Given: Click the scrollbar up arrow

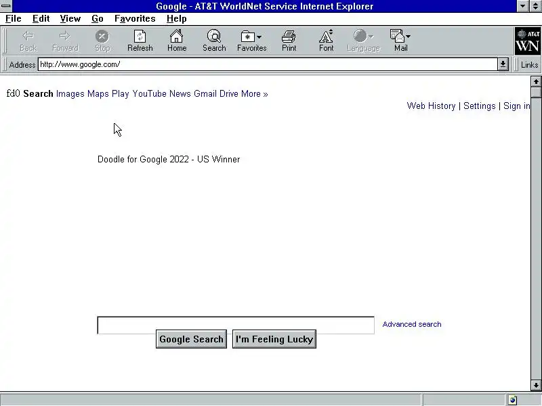Looking at the screenshot, I should [x=536, y=82].
